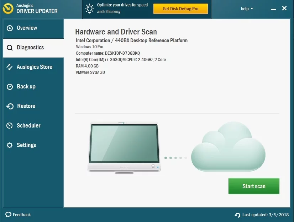Click the Feedback speech bubble icon
The width and height of the screenshot is (294, 222).
(8, 215)
